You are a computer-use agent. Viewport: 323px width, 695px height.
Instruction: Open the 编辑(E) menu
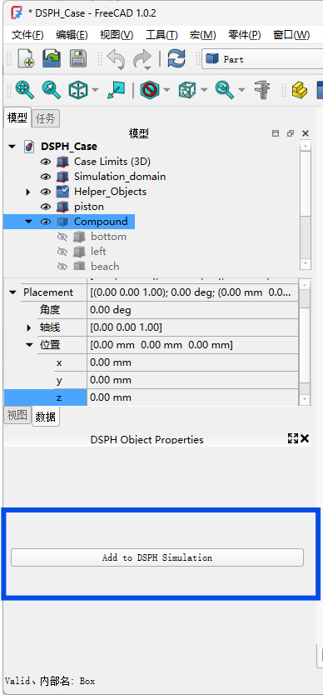[x=72, y=35]
